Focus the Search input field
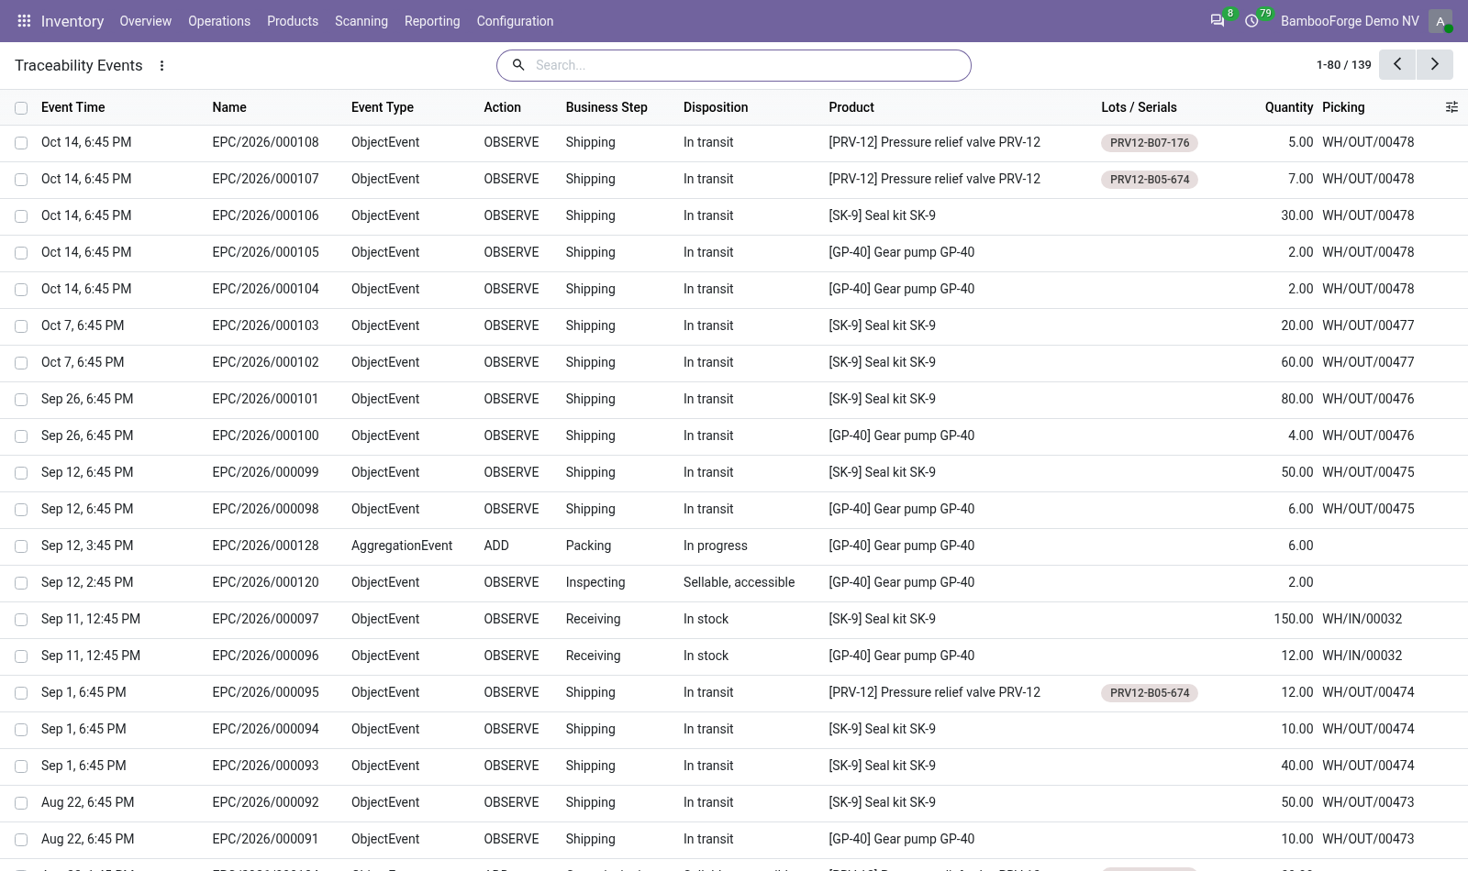1468x871 pixels. pyautogui.click(x=748, y=65)
